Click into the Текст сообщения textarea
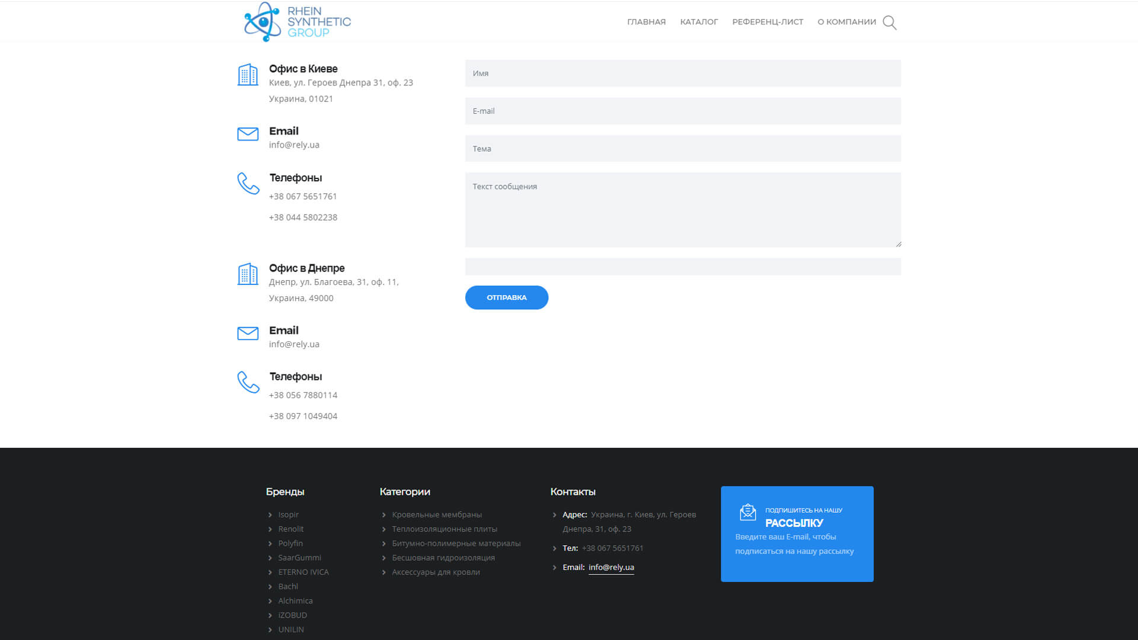Image resolution: width=1138 pixels, height=640 pixels. coord(683,210)
